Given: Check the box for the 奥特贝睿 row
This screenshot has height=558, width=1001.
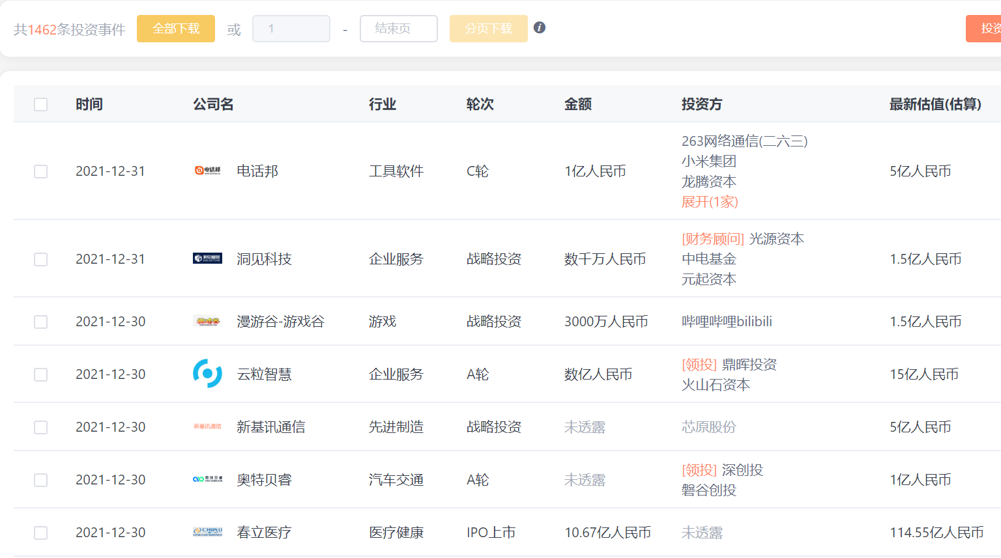Looking at the screenshot, I should tap(40, 480).
